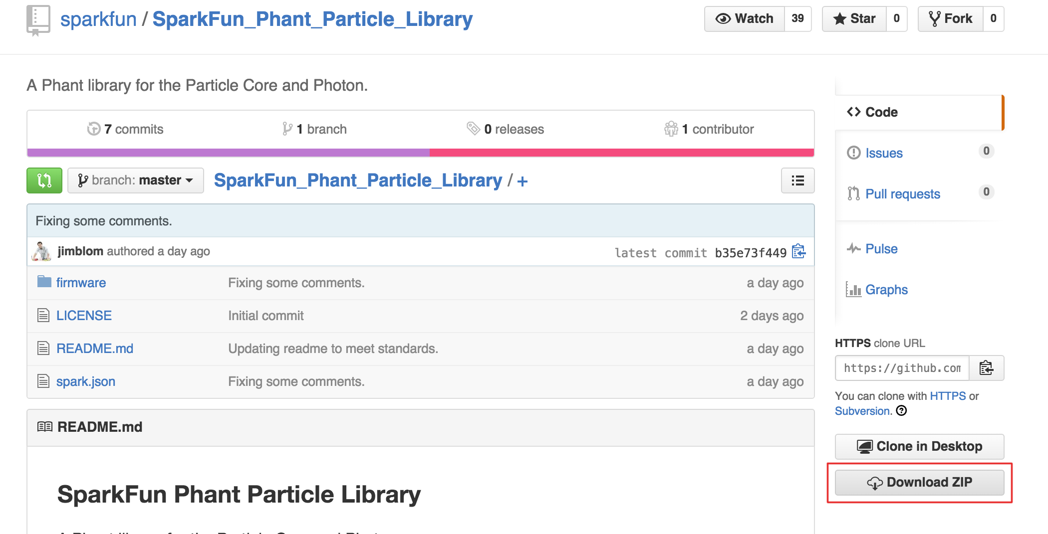Toggle the file list view icon button
The width and height of the screenshot is (1048, 534).
(x=797, y=180)
